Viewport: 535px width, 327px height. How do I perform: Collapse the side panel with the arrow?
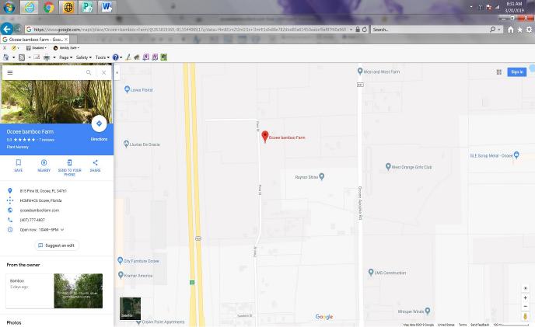point(117,72)
